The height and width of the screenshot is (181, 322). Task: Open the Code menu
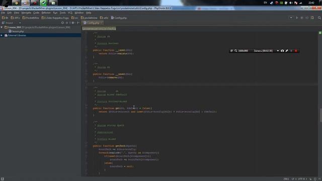[36, 13]
